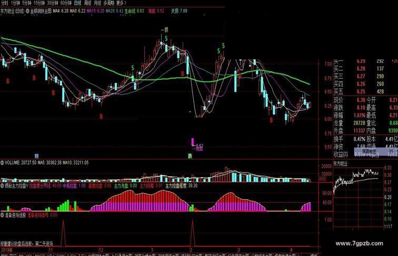Click the MA28: 6.42 label

coord(114,11)
